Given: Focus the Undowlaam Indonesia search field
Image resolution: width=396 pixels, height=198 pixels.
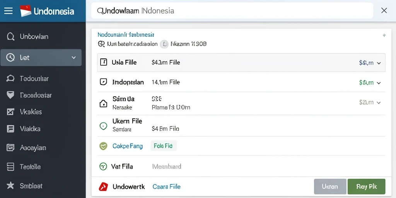Looking at the screenshot, I should coord(232,10).
